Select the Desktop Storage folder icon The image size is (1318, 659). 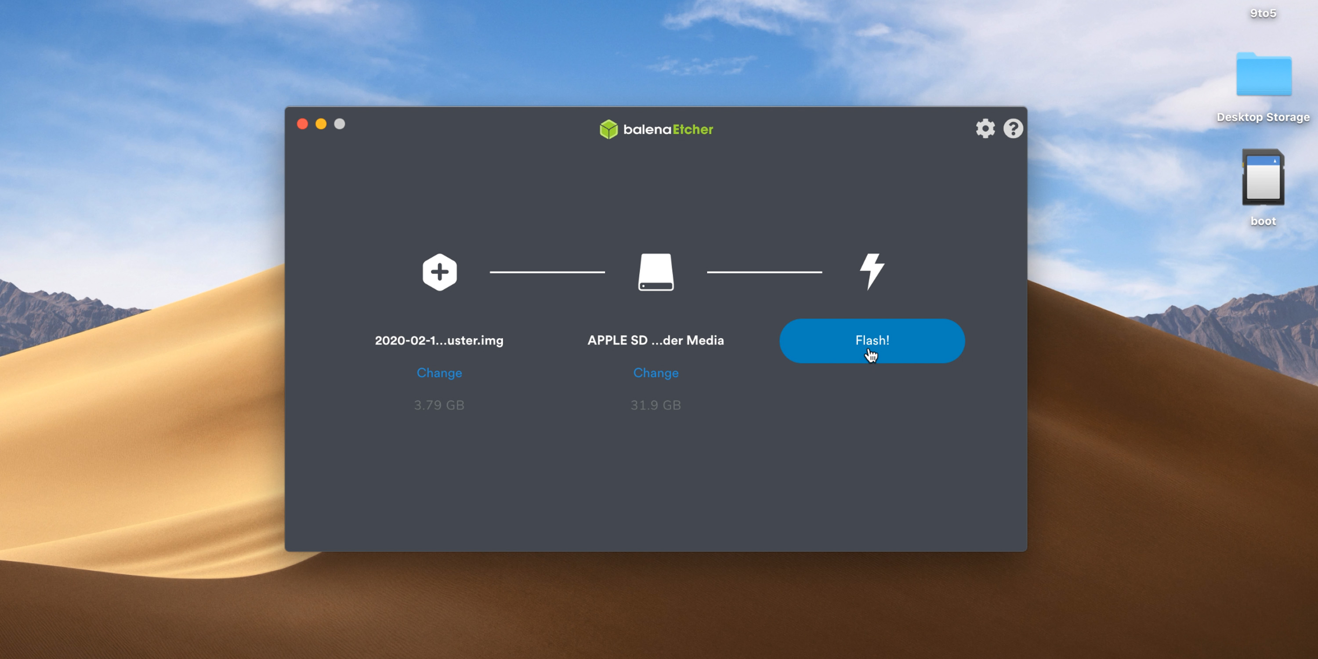(1263, 75)
